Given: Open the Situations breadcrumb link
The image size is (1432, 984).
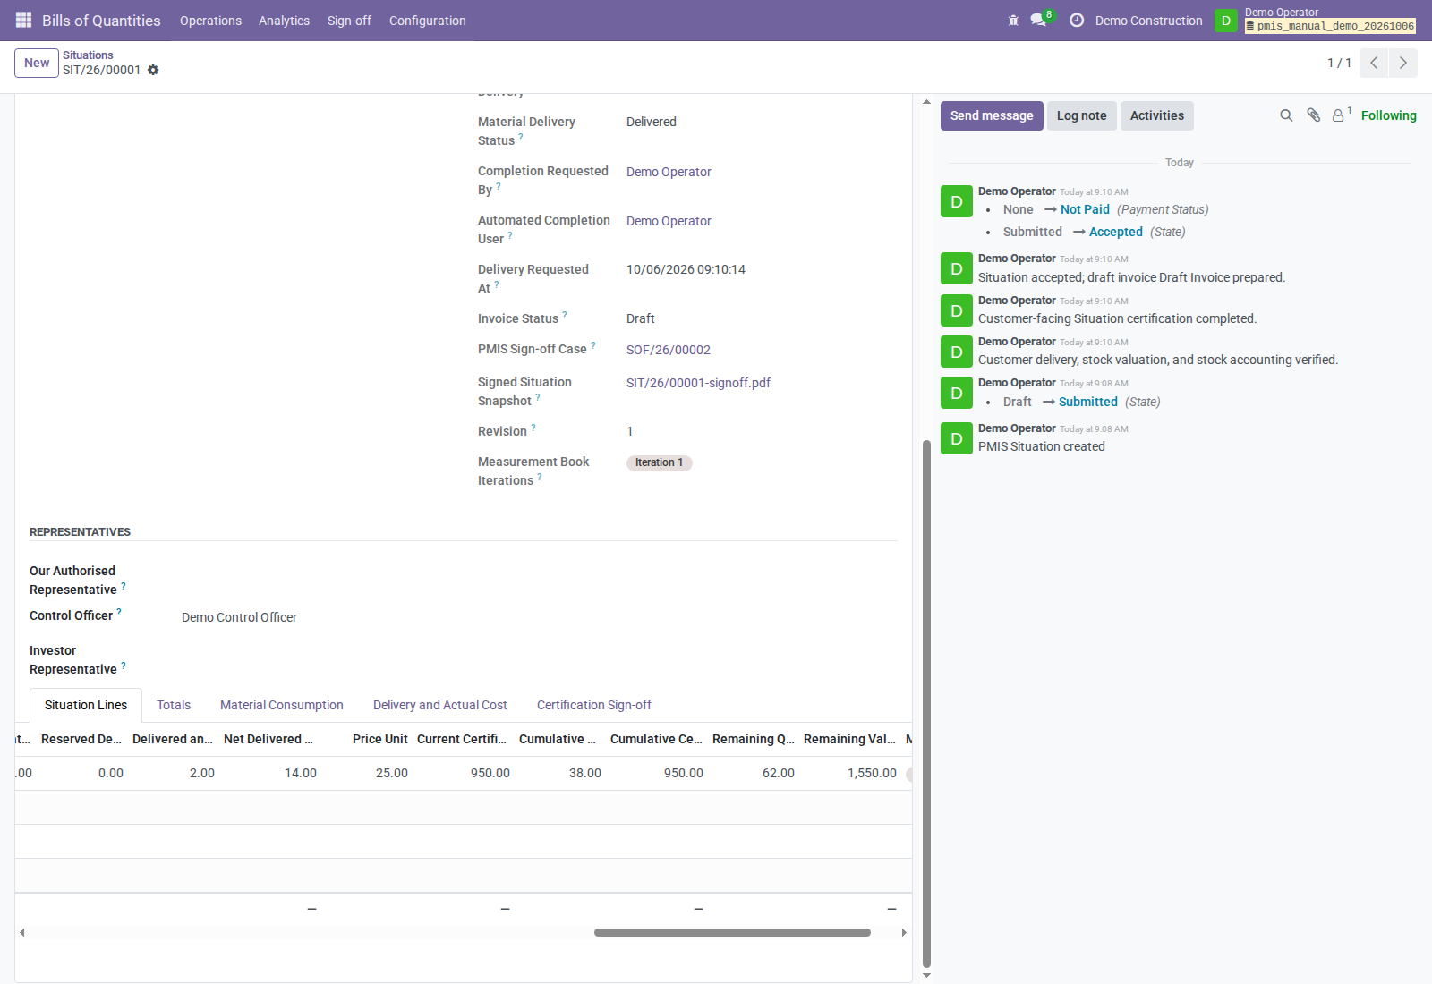Looking at the screenshot, I should [88, 55].
